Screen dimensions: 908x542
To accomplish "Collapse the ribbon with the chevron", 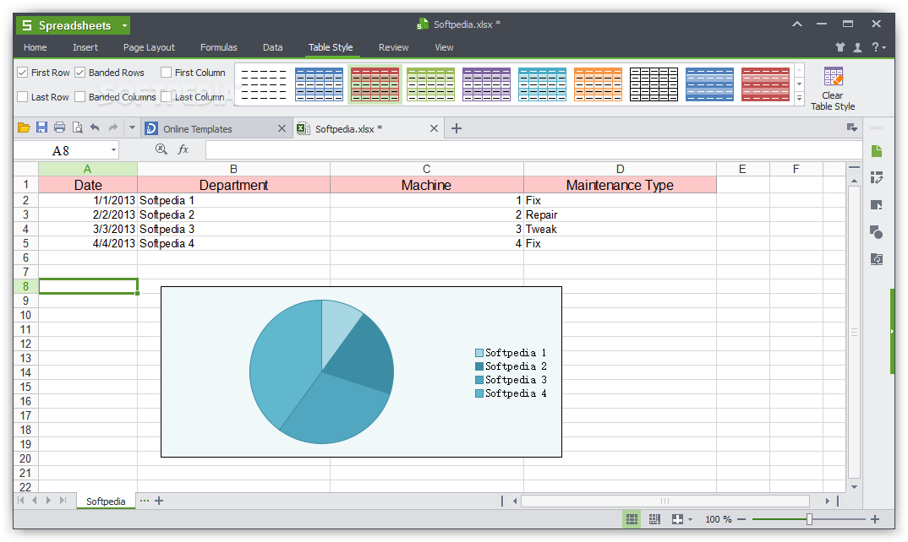I will pos(797,24).
